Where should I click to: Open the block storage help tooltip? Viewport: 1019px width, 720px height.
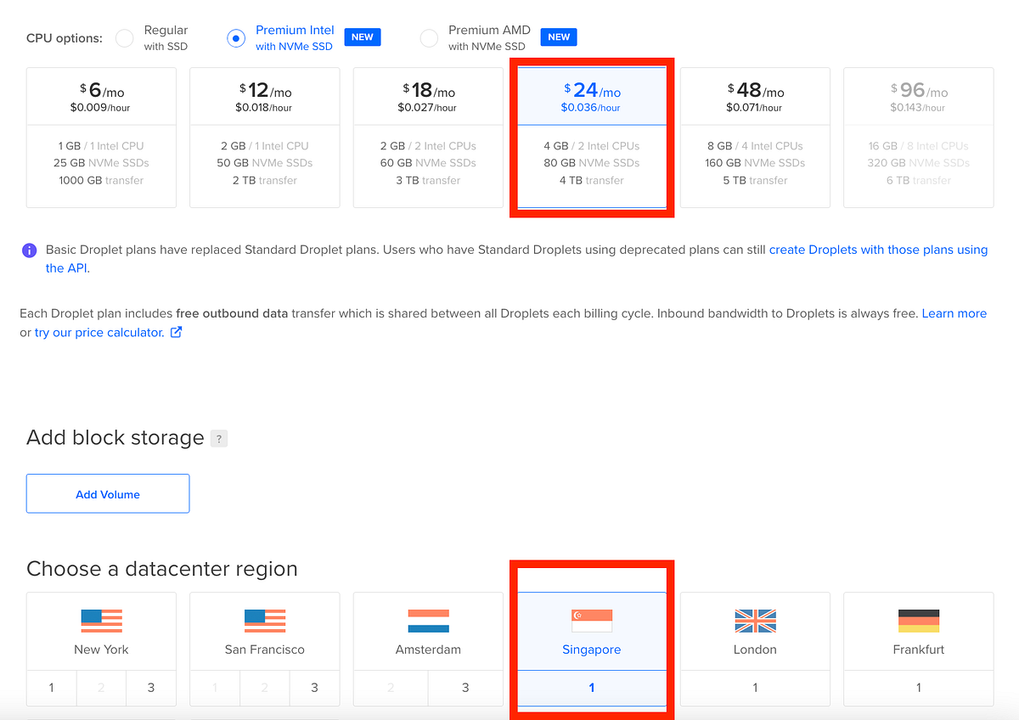click(219, 438)
